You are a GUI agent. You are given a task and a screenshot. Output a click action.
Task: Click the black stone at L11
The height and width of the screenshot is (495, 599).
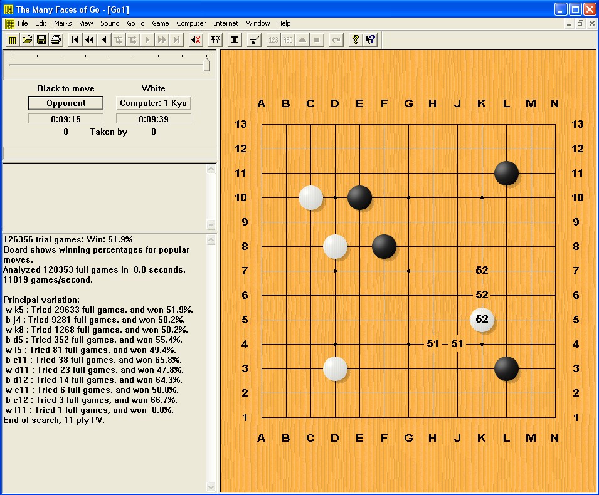pos(506,173)
